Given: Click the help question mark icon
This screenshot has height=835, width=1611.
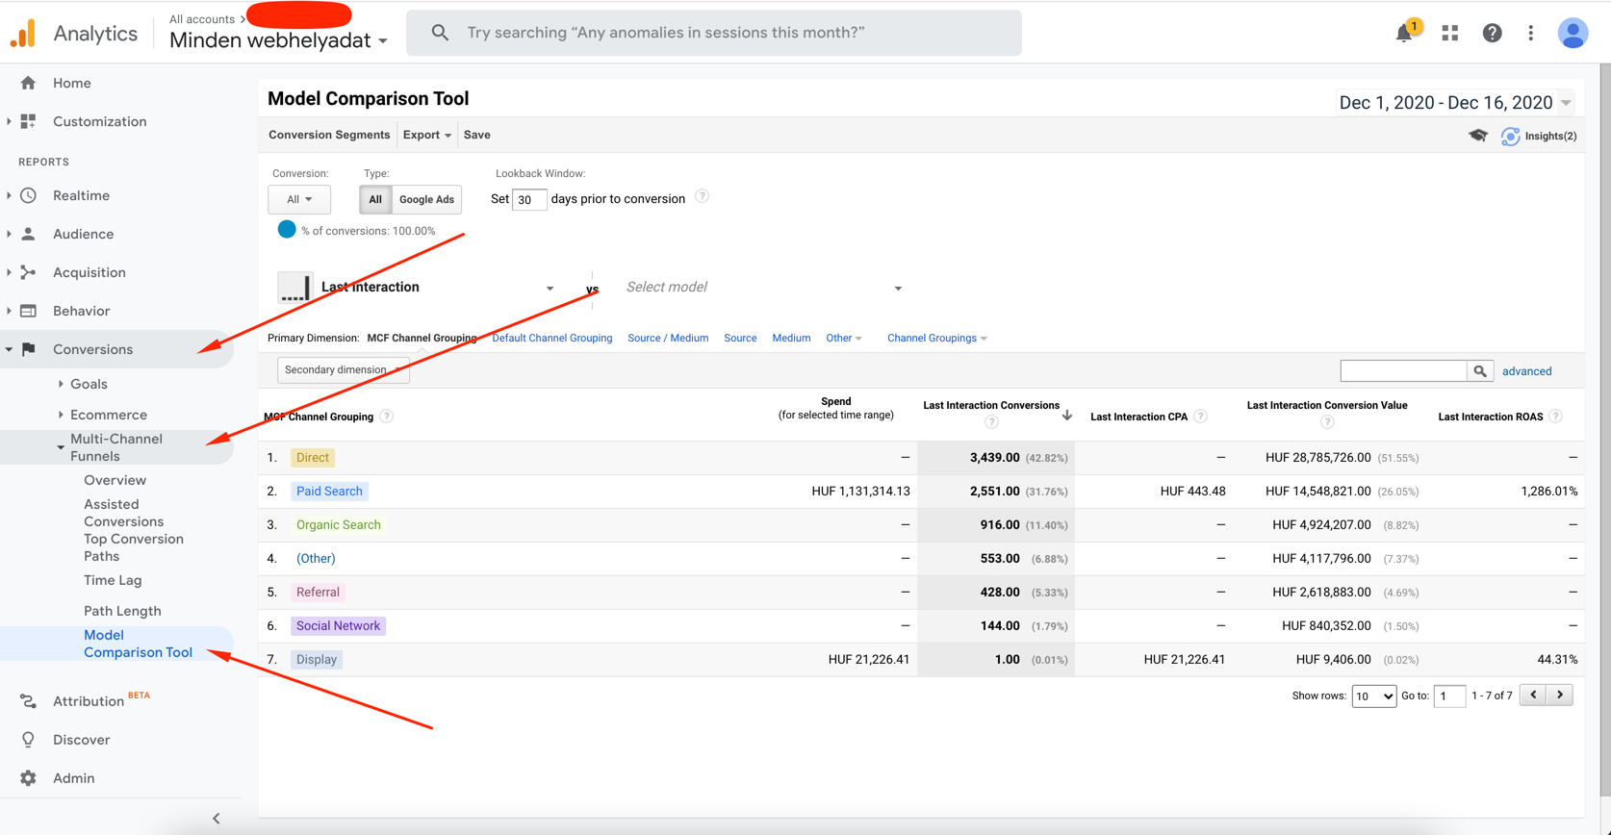Looking at the screenshot, I should (x=1492, y=33).
